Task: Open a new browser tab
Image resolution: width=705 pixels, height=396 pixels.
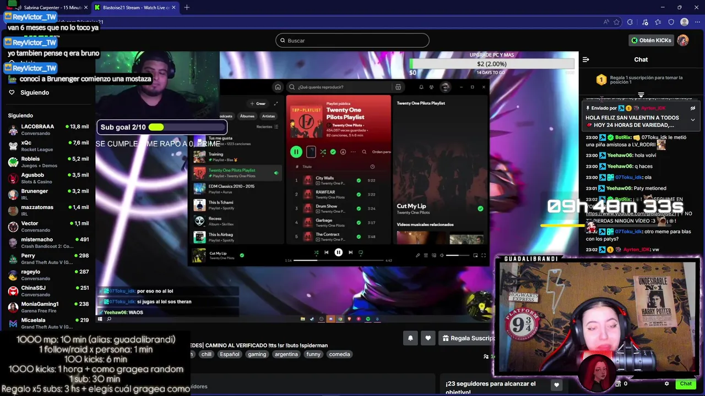Action: (187, 8)
